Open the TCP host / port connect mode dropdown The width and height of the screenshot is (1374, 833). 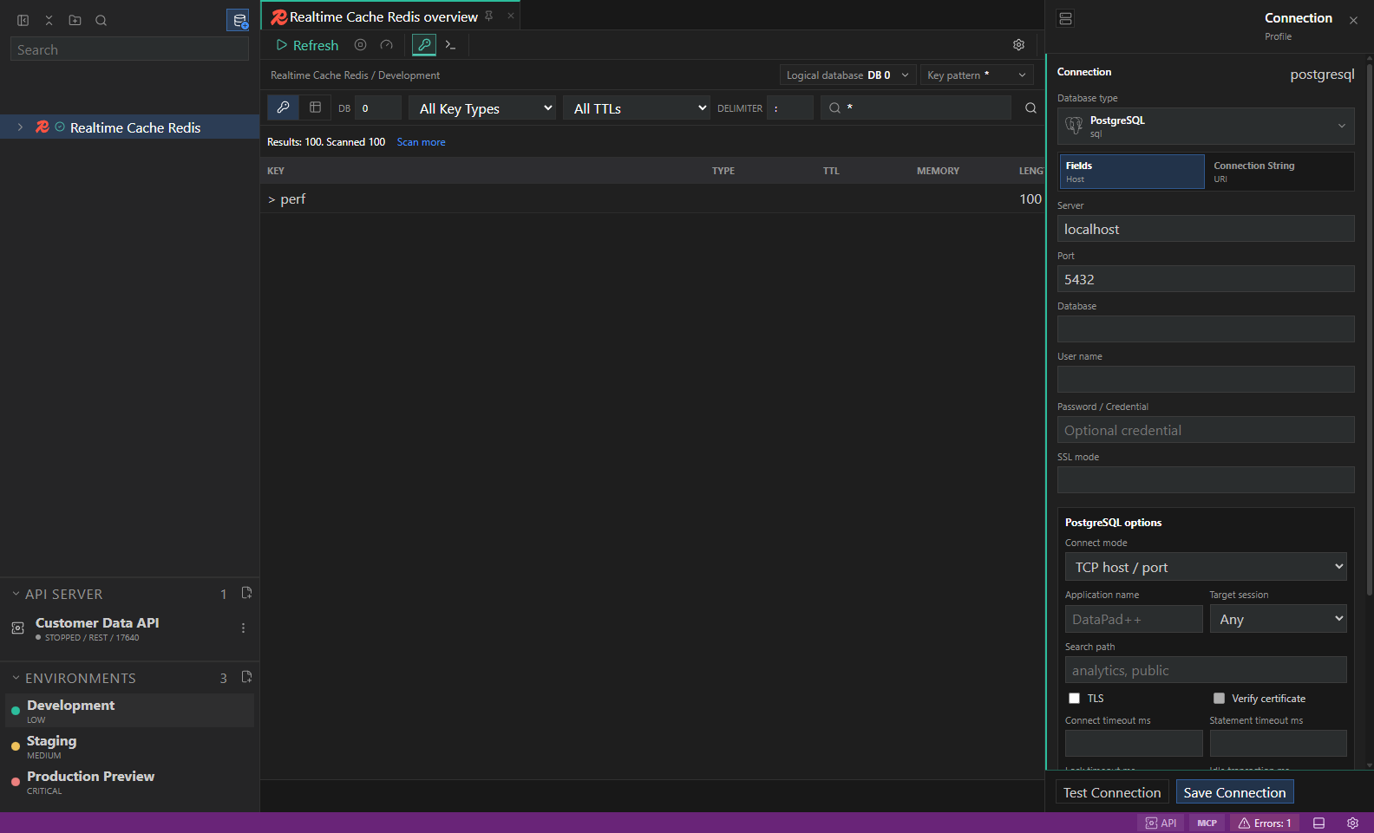[x=1206, y=567]
